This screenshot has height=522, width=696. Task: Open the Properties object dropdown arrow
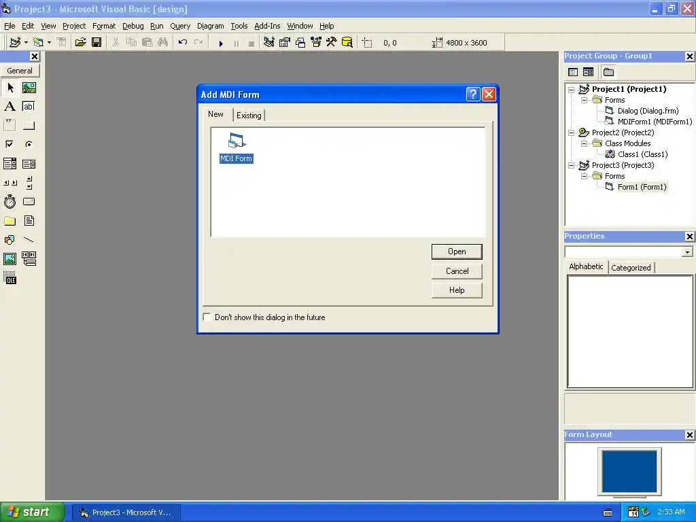pyautogui.click(x=687, y=252)
